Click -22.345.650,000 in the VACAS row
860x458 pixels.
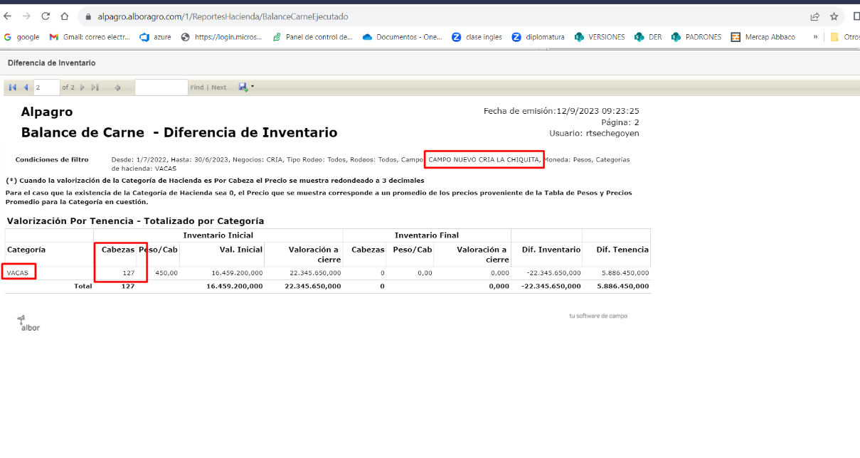[x=554, y=273]
